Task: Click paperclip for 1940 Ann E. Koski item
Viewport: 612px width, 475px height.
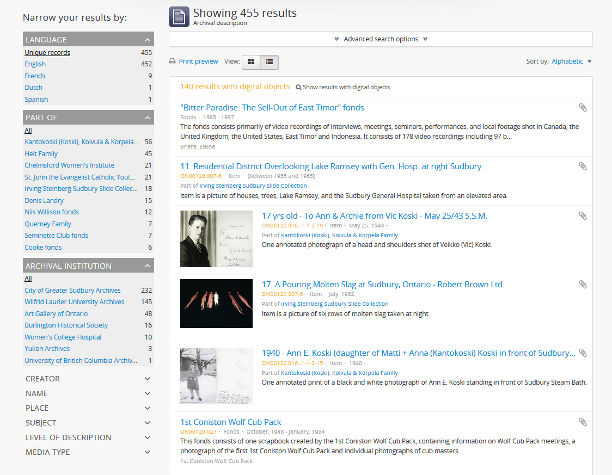Action: [583, 353]
